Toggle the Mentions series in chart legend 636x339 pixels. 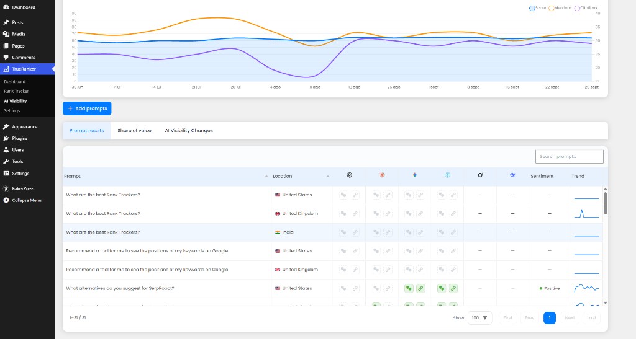(x=560, y=8)
